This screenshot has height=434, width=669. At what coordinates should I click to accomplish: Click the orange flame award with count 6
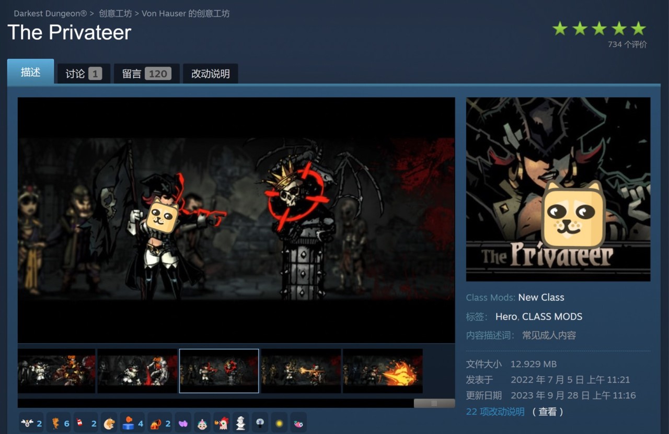click(59, 423)
